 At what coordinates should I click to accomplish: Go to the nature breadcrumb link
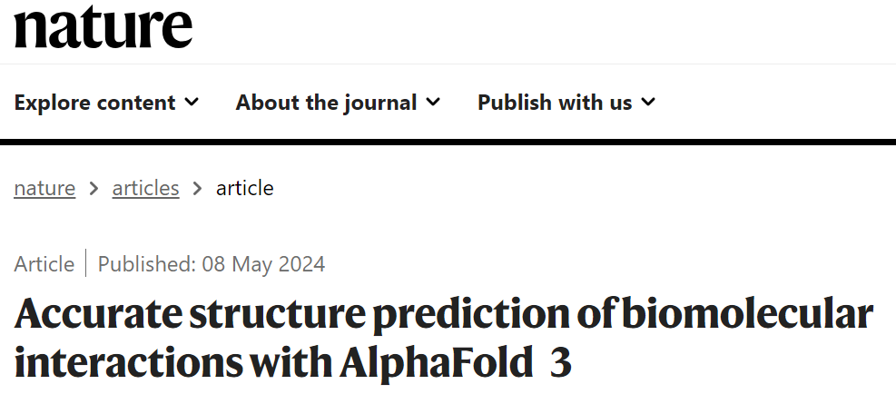tap(44, 188)
